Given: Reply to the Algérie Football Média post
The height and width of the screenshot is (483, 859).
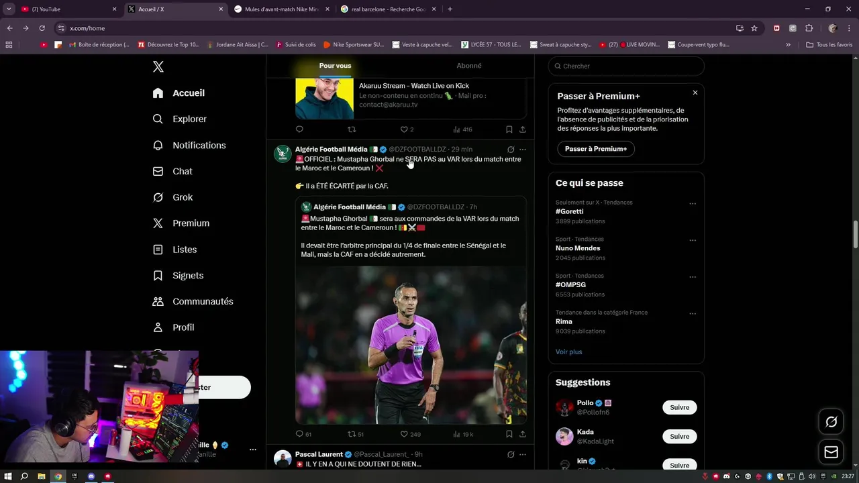Looking at the screenshot, I should coord(303,434).
